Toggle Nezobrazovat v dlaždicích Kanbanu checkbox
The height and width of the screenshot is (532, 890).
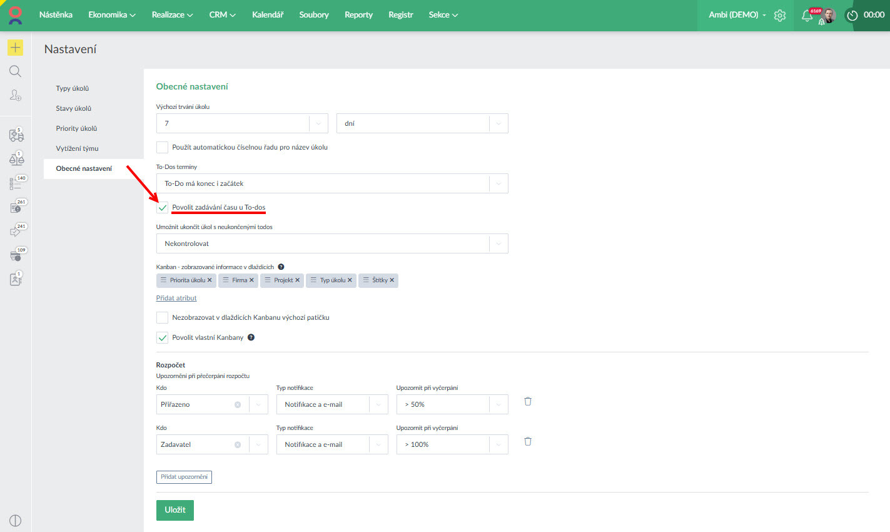(x=163, y=318)
